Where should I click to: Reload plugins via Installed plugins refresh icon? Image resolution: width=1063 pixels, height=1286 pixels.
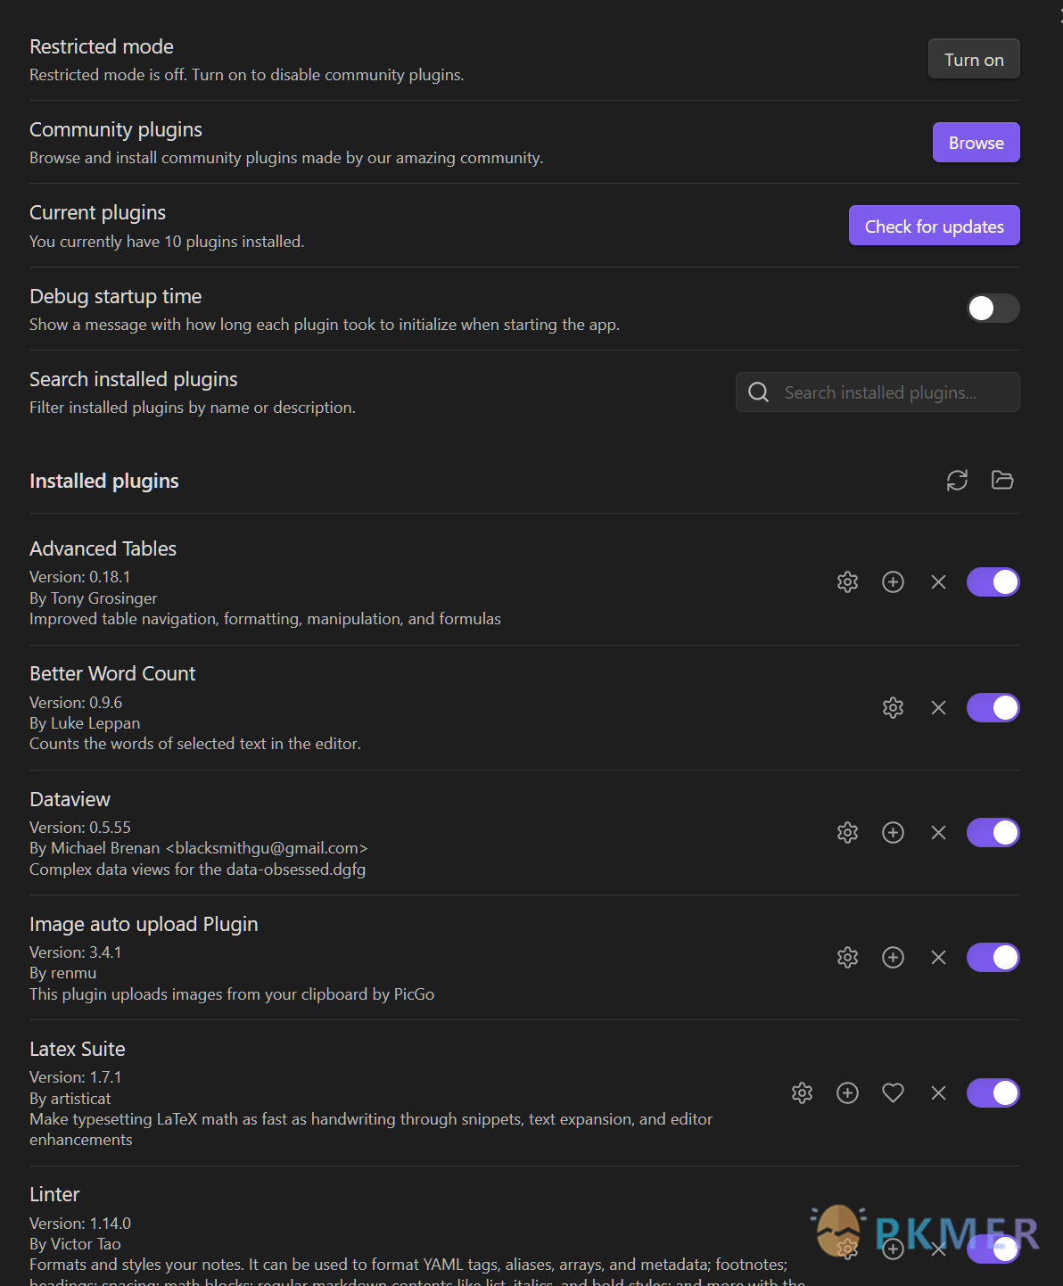(957, 481)
